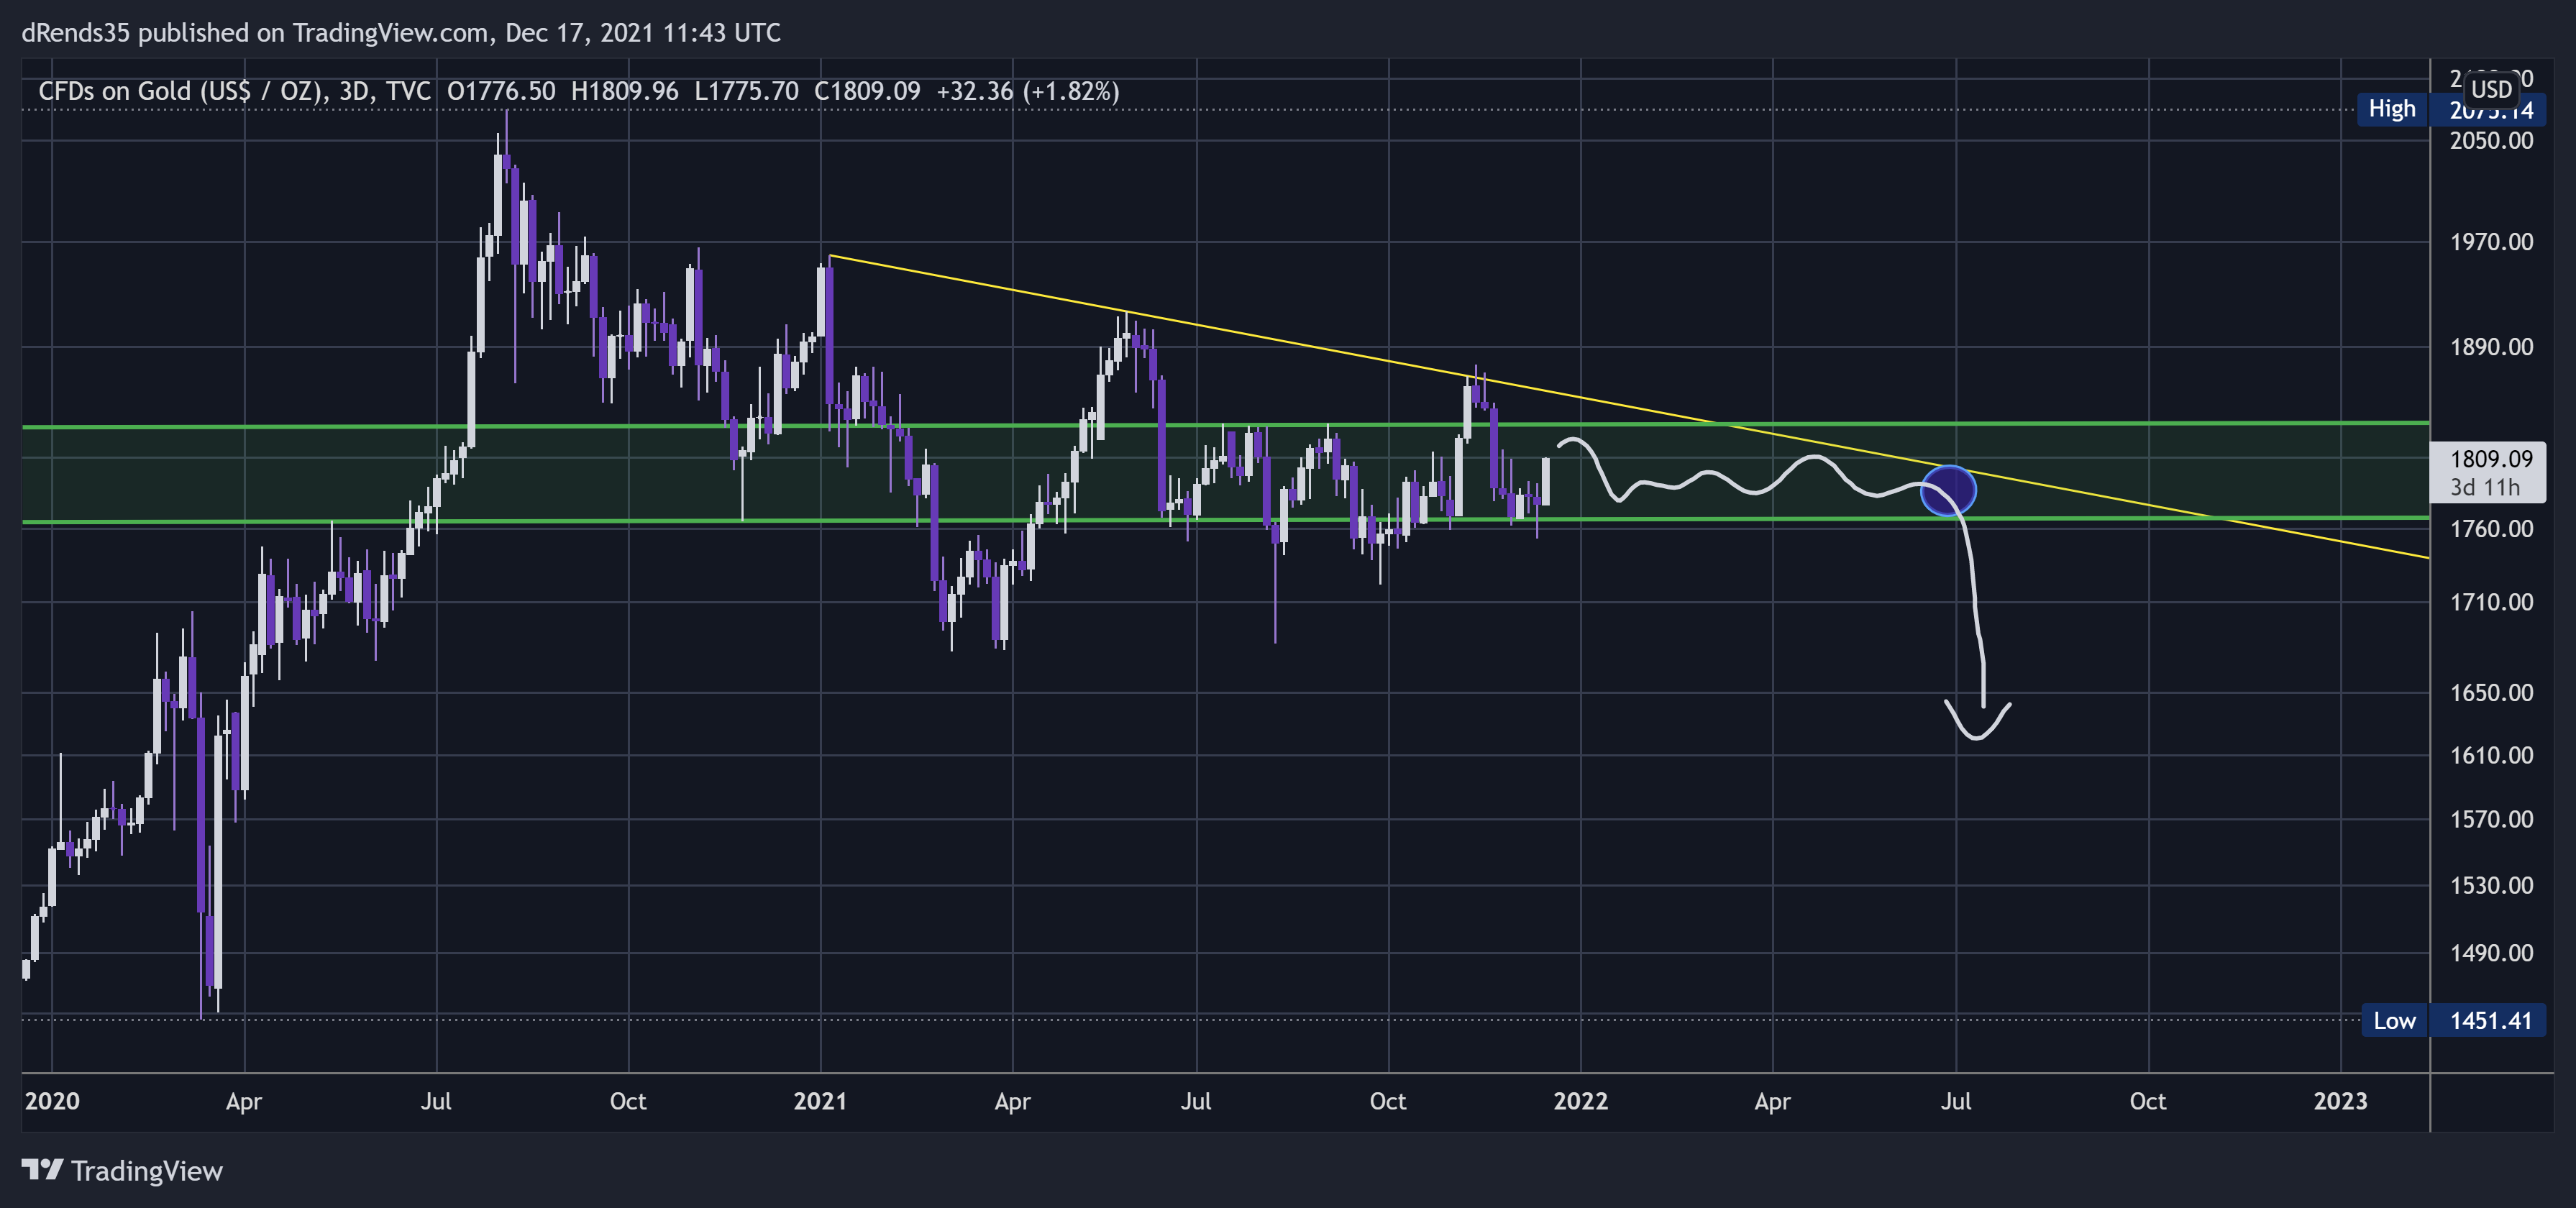Click the published by dRends35 header text
2576x1208 pixels.
pos(401,33)
